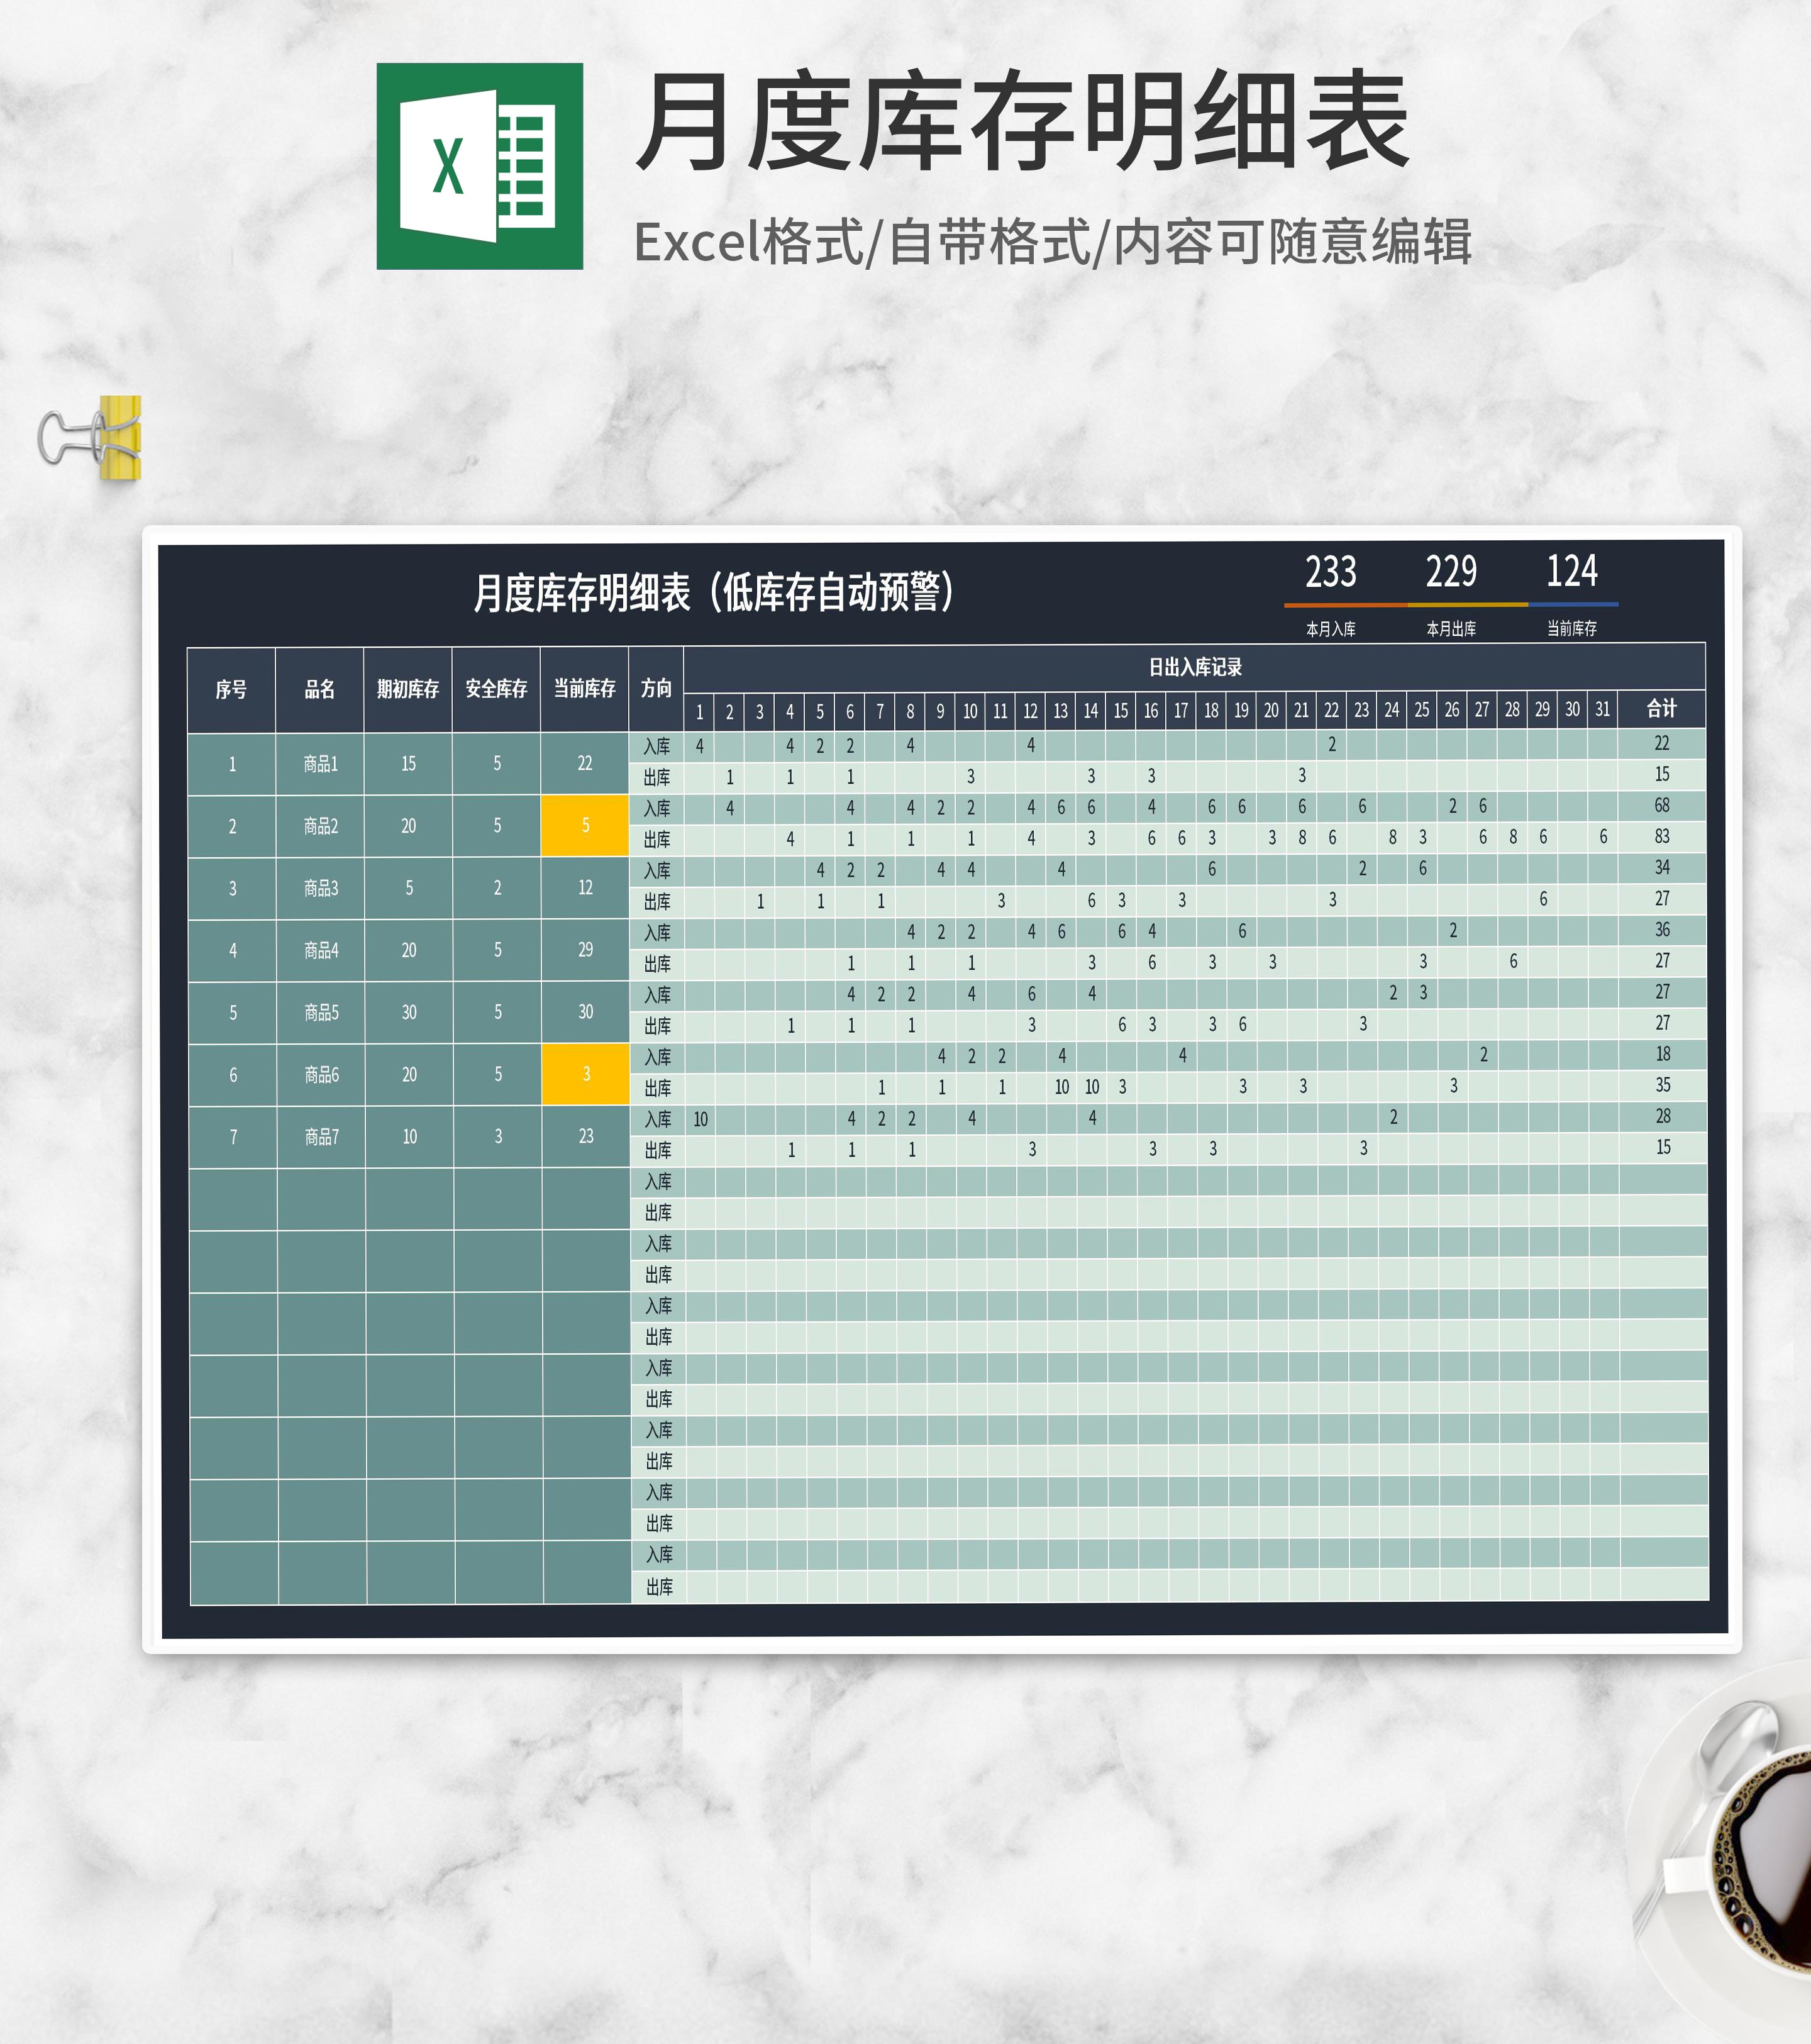Image resolution: width=1811 pixels, height=2044 pixels.
Task: Select day 31 column header
Action: click(1602, 710)
